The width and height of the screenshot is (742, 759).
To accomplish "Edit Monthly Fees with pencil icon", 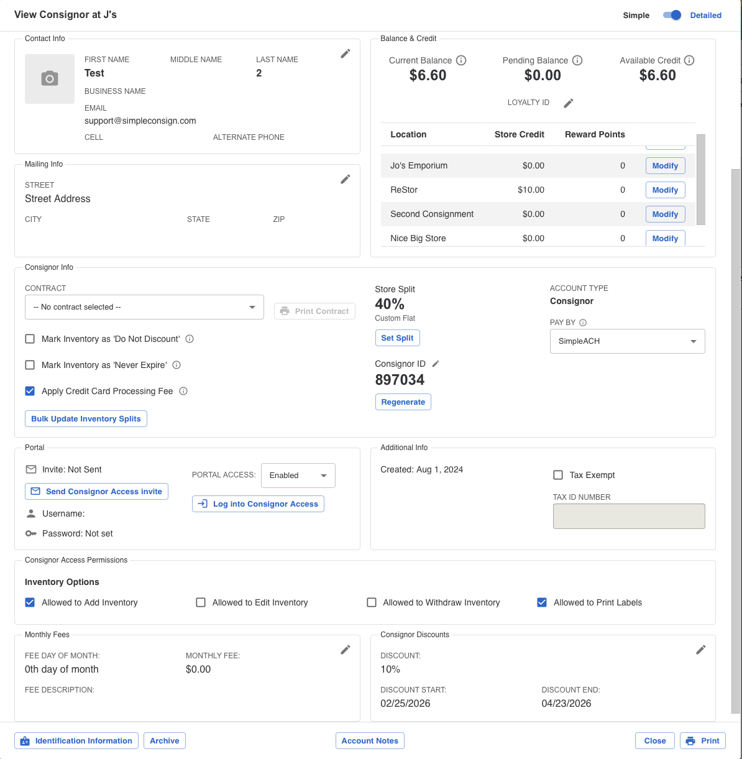I will coord(346,650).
